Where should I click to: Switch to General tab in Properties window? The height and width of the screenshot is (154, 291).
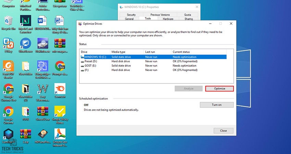[x=129, y=19]
